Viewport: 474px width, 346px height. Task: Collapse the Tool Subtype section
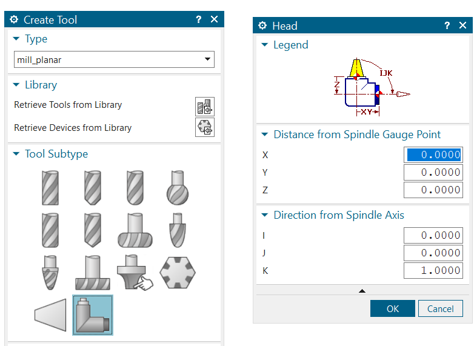point(16,154)
